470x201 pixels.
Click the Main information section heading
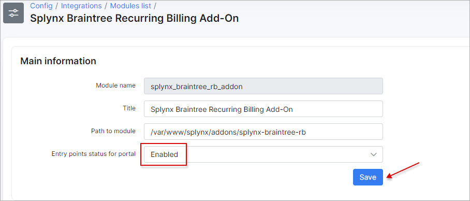(x=58, y=61)
